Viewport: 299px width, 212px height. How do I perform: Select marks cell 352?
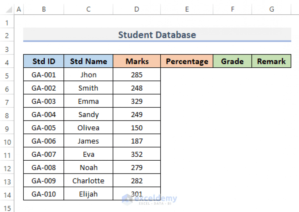tap(137, 154)
